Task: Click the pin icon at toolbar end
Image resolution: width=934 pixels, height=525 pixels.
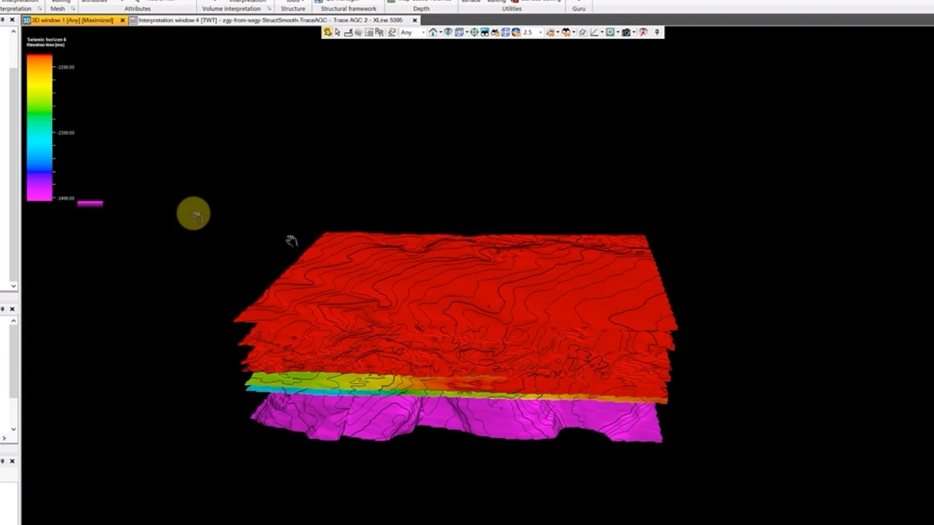Action: click(x=658, y=33)
